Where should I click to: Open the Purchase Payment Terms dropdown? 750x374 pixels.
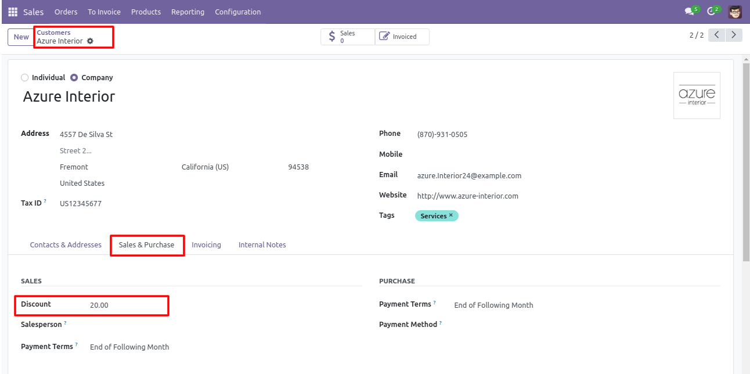pyautogui.click(x=587, y=305)
